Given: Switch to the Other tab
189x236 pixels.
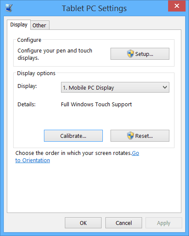Looking at the screenshot, I should [40, 25].
